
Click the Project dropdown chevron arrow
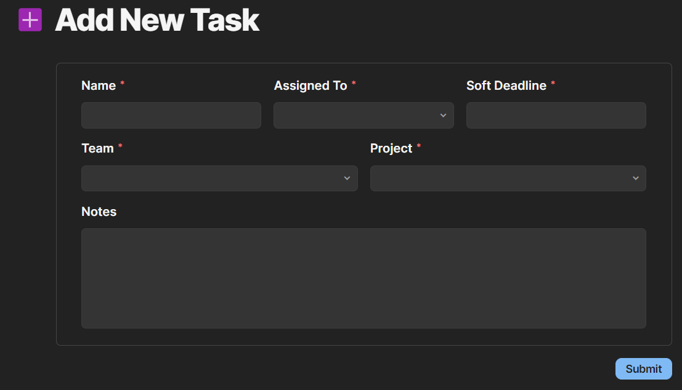point(636,178)
